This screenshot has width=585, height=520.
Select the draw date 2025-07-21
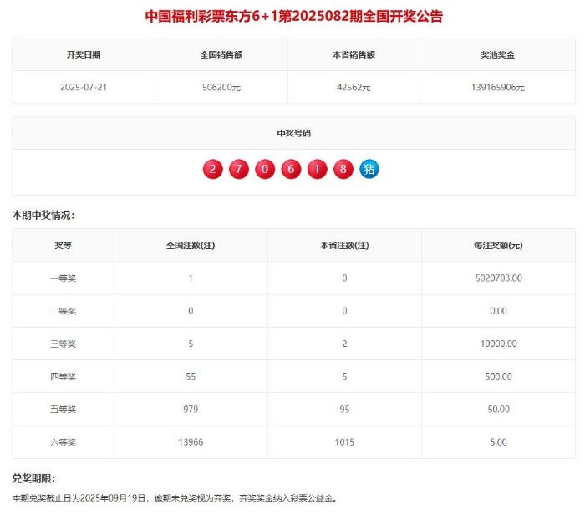pyautogui.click(x=84, y=87)
